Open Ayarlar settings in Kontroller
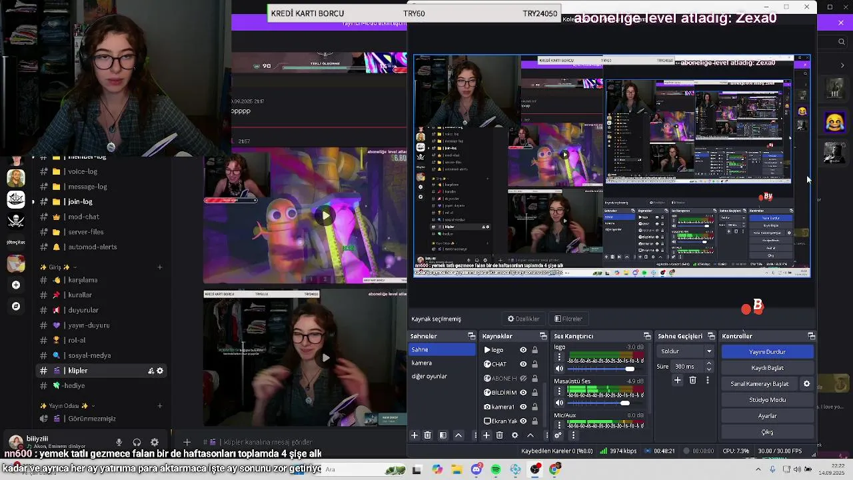Viewport: 853px width, 480px height. (x=768, y=416)
